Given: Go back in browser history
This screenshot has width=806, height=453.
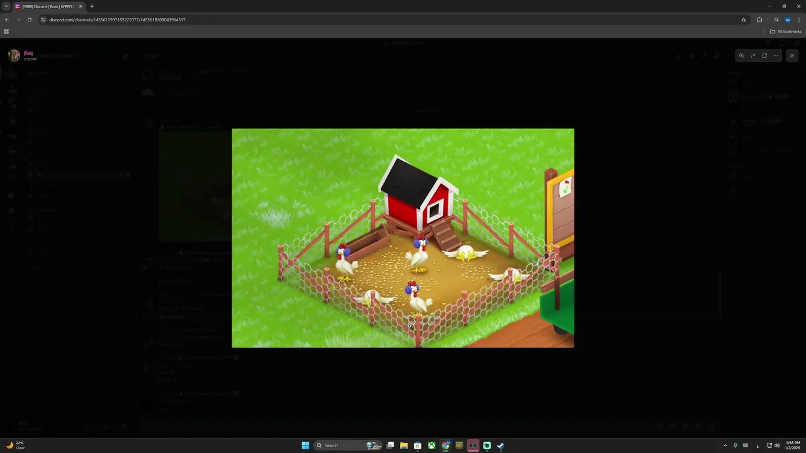Looking at the screenshot, I should click(x=7, y=20).
